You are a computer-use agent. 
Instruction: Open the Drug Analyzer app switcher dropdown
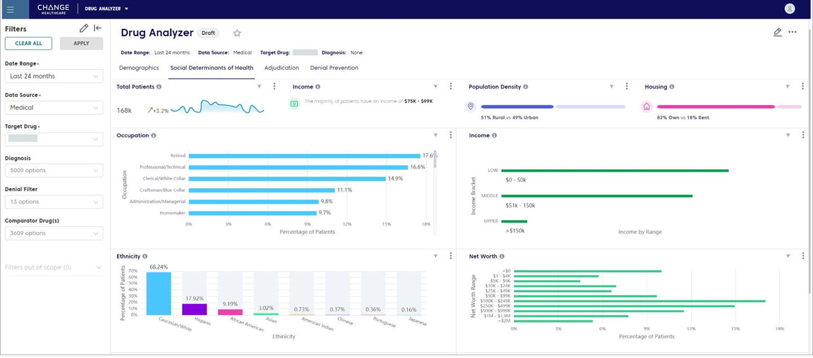pos(107,9)
